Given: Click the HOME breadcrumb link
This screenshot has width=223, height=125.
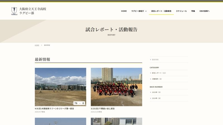Looking at the screenshot, I should point(37,45).
